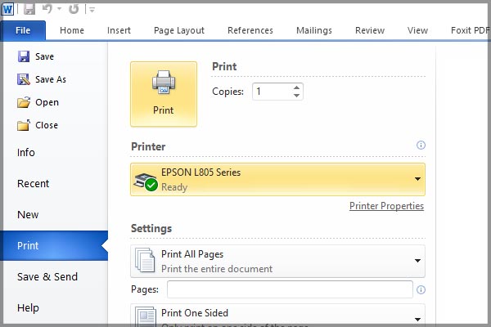The image size is (491, 327).
Task: Click the Pages range input field
Action: (x=290, y=289)
